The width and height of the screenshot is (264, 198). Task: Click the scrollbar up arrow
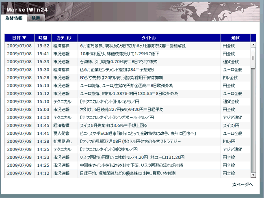(253, 45)
